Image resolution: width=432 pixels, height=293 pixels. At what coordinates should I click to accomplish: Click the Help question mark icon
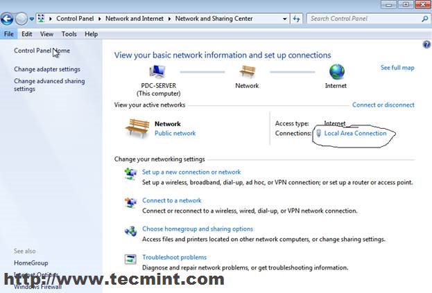(426, 44)
